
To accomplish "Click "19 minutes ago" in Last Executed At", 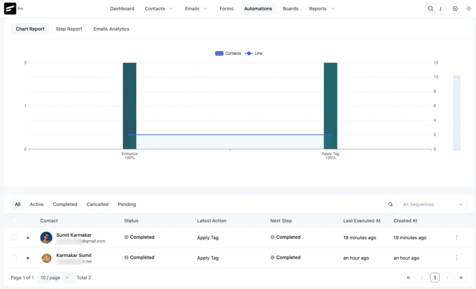I will (359, 238).
